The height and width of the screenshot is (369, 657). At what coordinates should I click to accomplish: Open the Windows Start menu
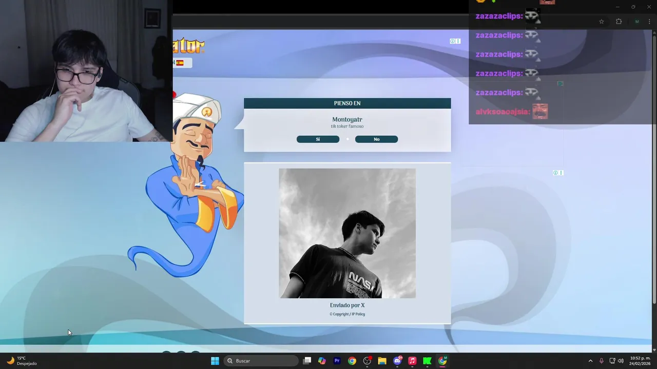[215, 361]
